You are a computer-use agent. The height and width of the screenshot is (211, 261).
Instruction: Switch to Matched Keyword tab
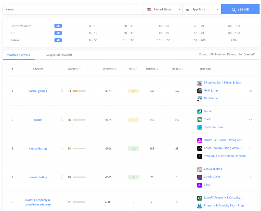(18, 55)
